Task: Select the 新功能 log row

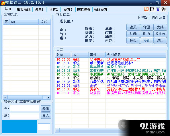Action: click(x=111, y=78)
